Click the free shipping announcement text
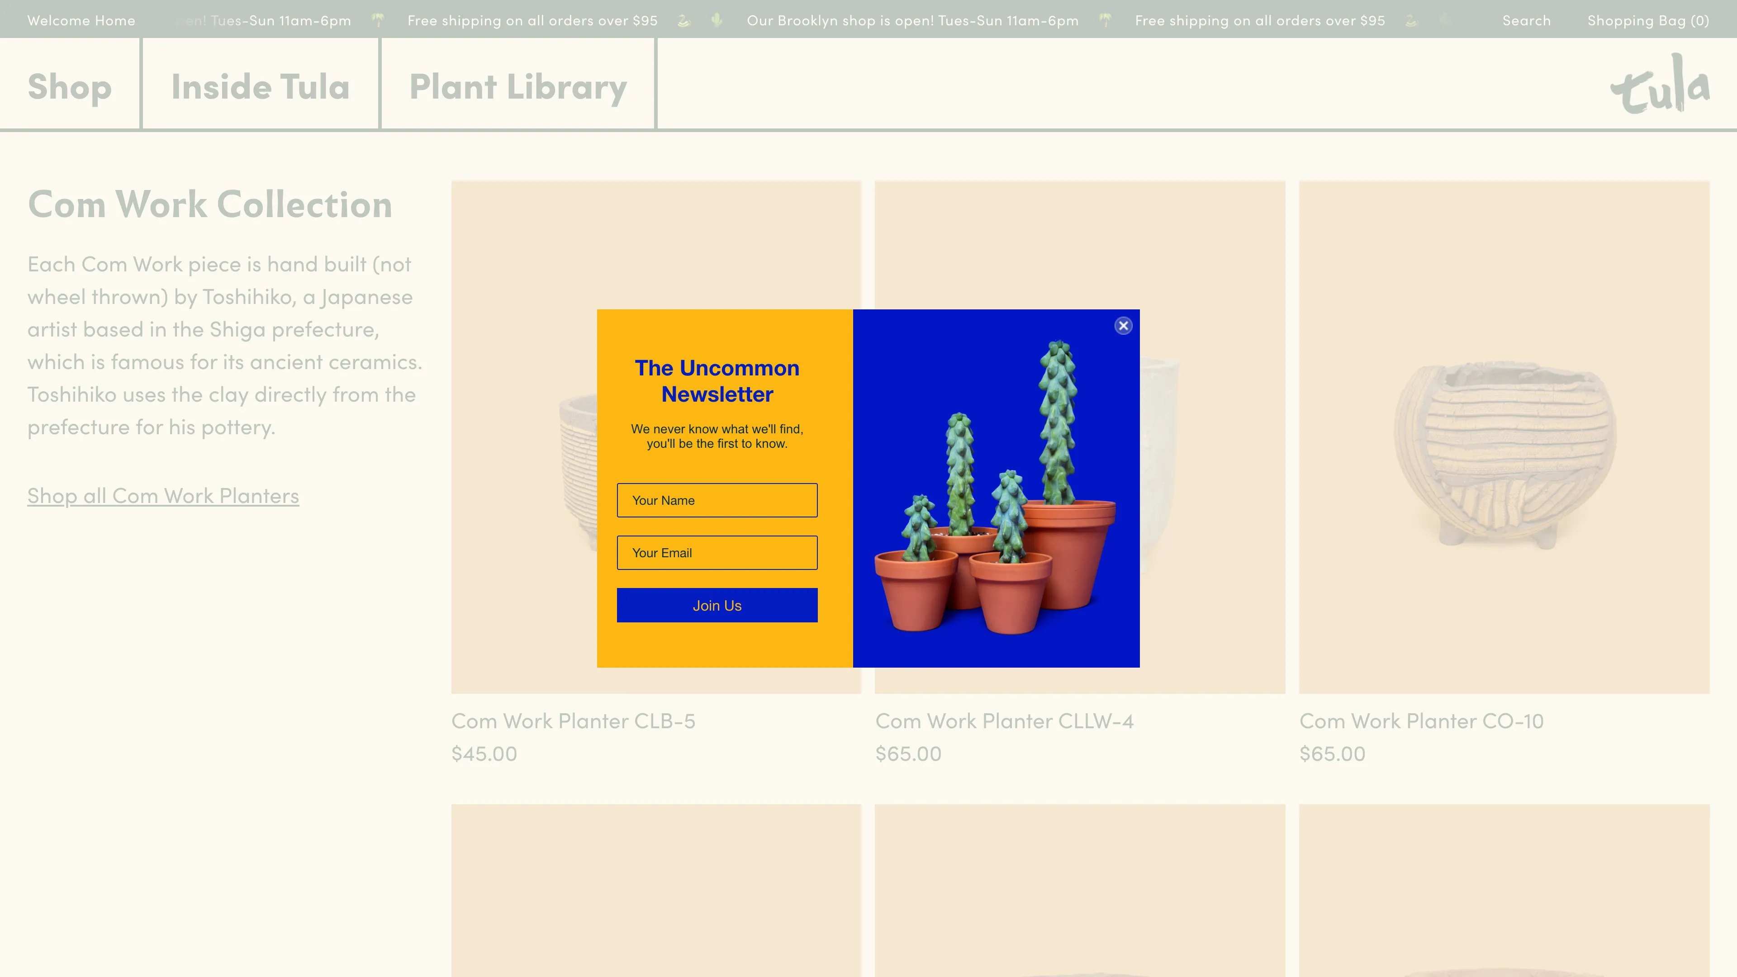Viewport: 1737px width, 977px height. click(x=532, y=20)
